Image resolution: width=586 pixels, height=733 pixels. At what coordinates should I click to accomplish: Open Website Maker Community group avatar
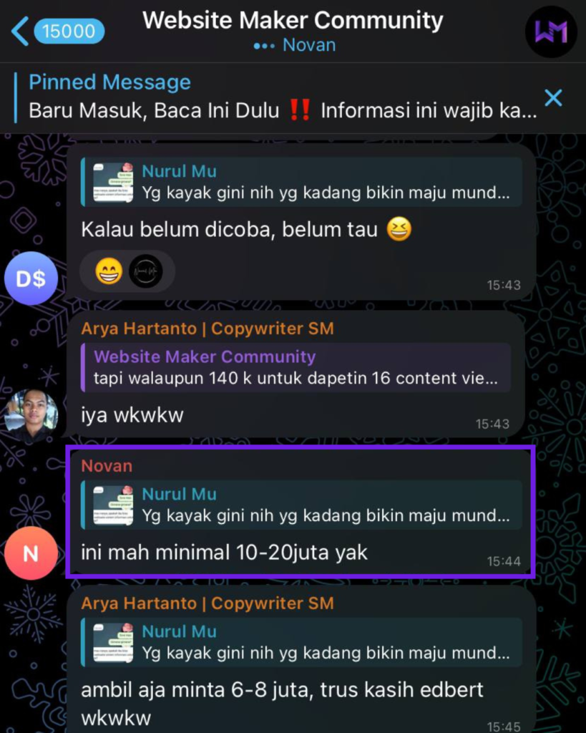pyautogui.click(x=552, y=31)
